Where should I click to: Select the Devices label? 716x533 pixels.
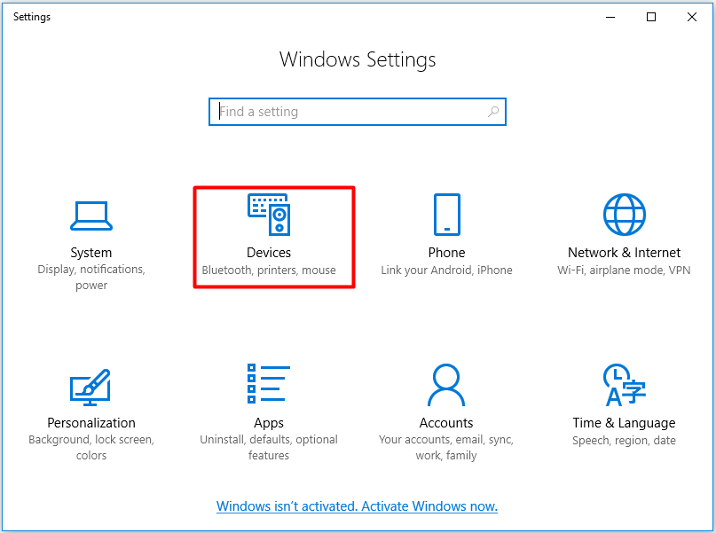coord(269,253)
